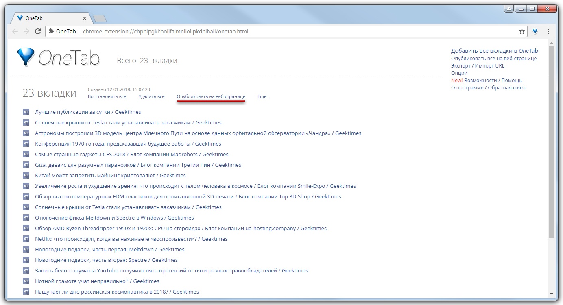563x305 pixels.
Task: Open 'Отключение фикса Meltdown и Spectre в Windows'
Action: tap(114, 218)
